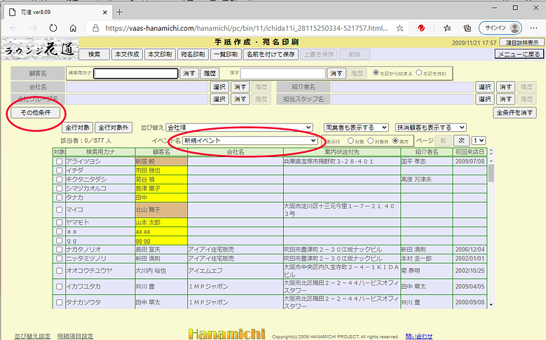Click tan 新居 毅 customer cell

click(x=161, y=162)
